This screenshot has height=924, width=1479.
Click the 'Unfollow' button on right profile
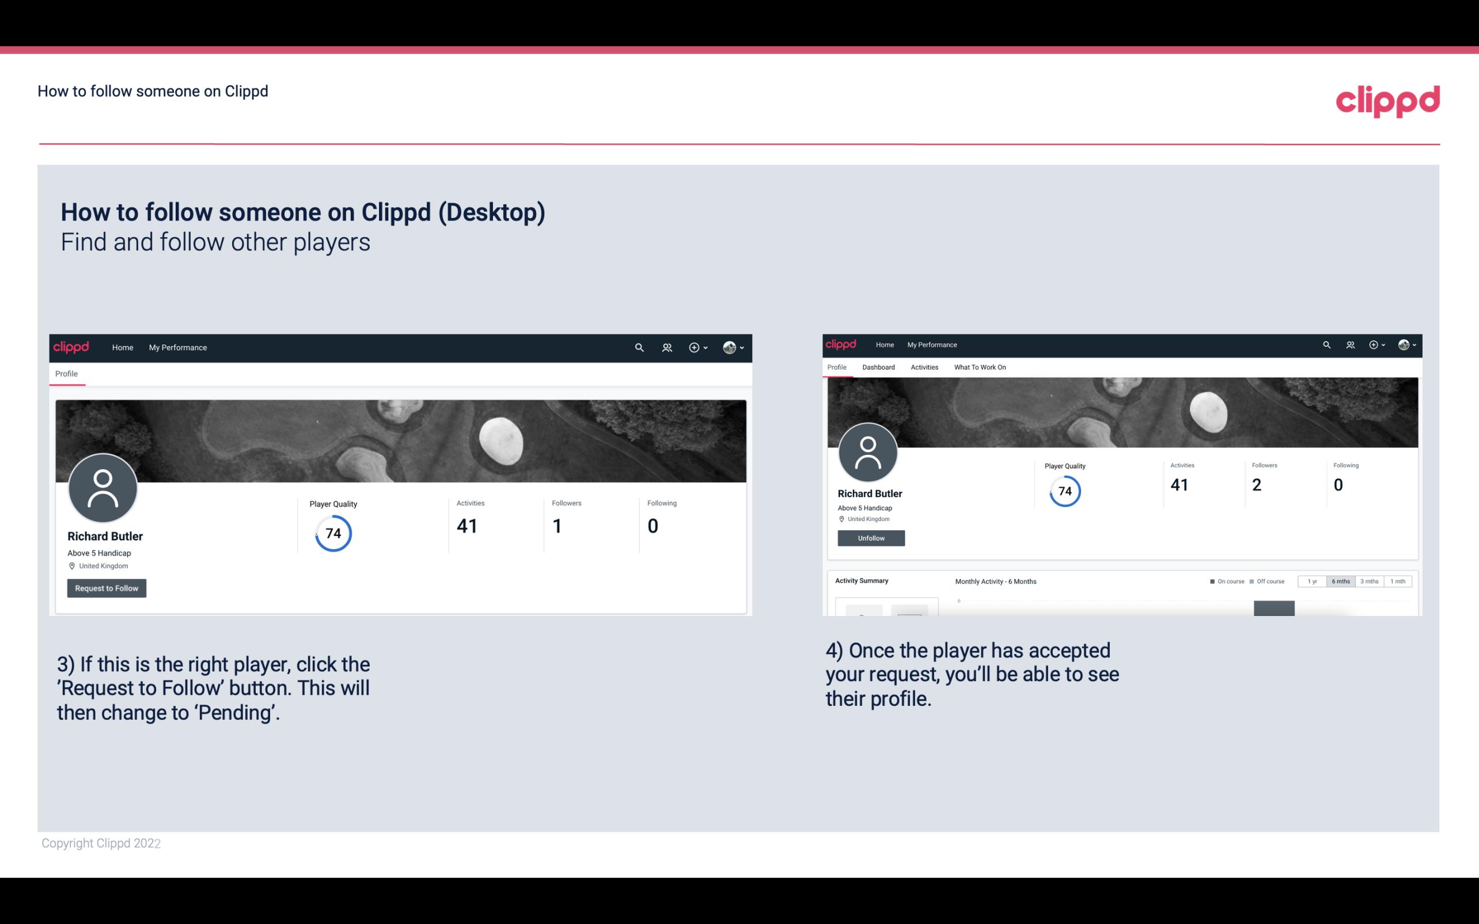(871, 538)
